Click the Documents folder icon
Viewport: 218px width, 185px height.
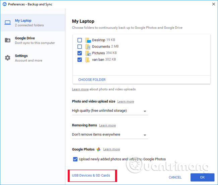[88, 47]
